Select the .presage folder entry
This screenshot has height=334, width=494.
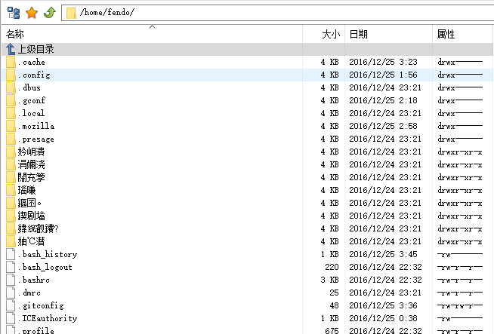point(36,139)
